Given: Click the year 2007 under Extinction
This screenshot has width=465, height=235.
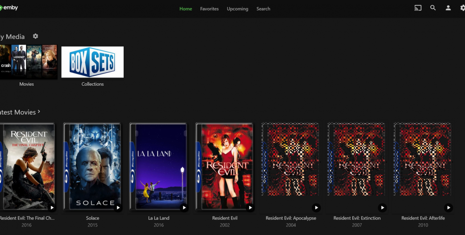Looking at the screenshot, I should point(357,225).
